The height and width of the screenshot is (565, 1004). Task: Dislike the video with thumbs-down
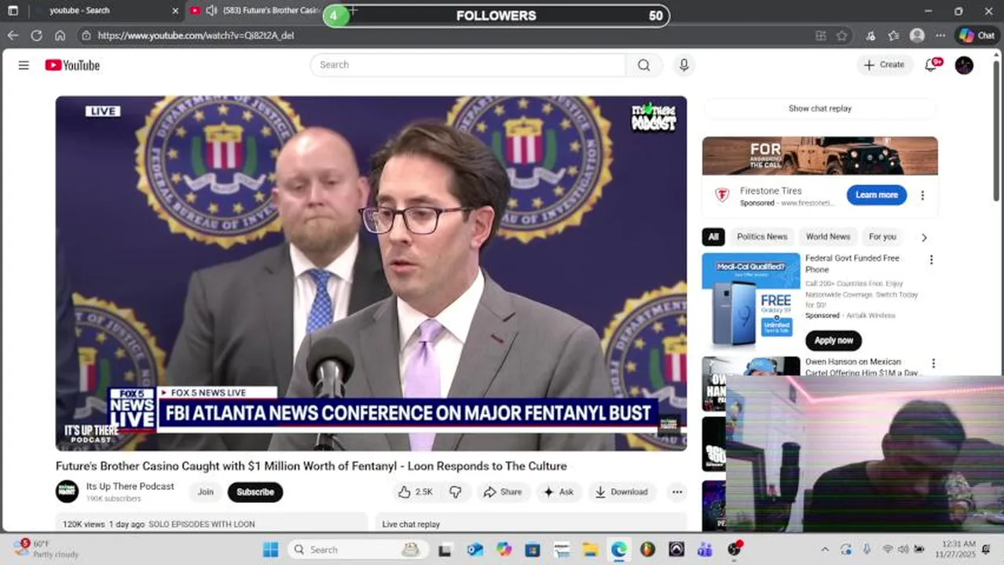click(x=455, y=492)
